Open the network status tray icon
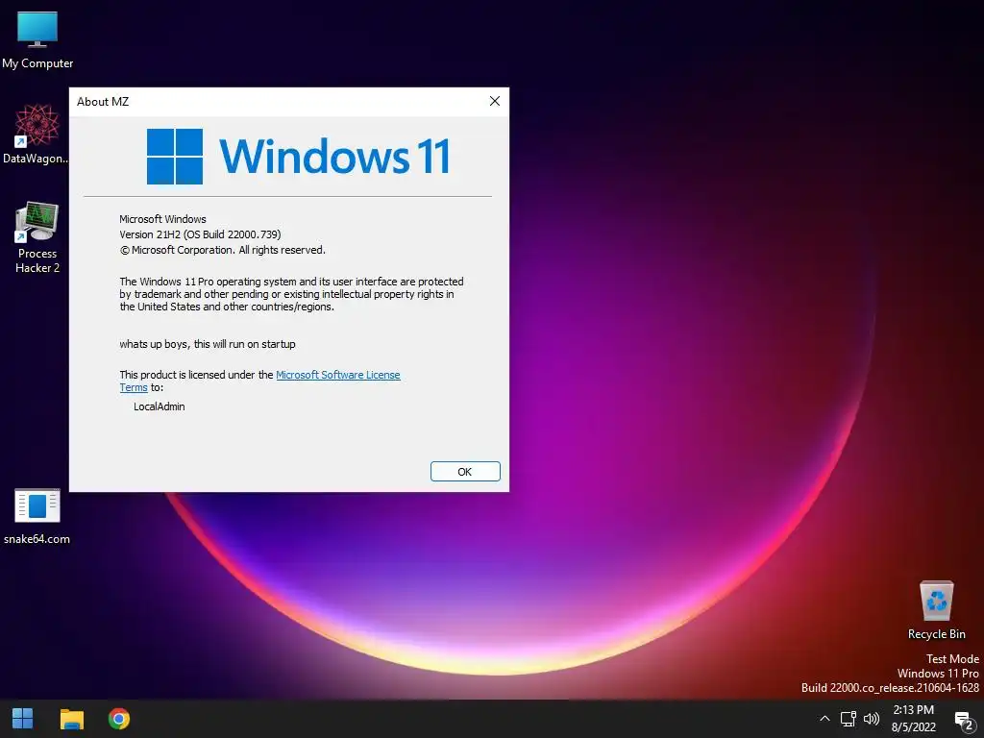The width and height of the screenshot is (984, 738). [848, 719]
